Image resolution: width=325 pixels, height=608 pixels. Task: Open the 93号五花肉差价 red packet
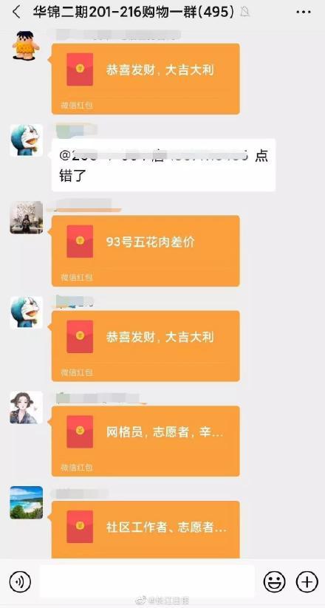(146, 251)
